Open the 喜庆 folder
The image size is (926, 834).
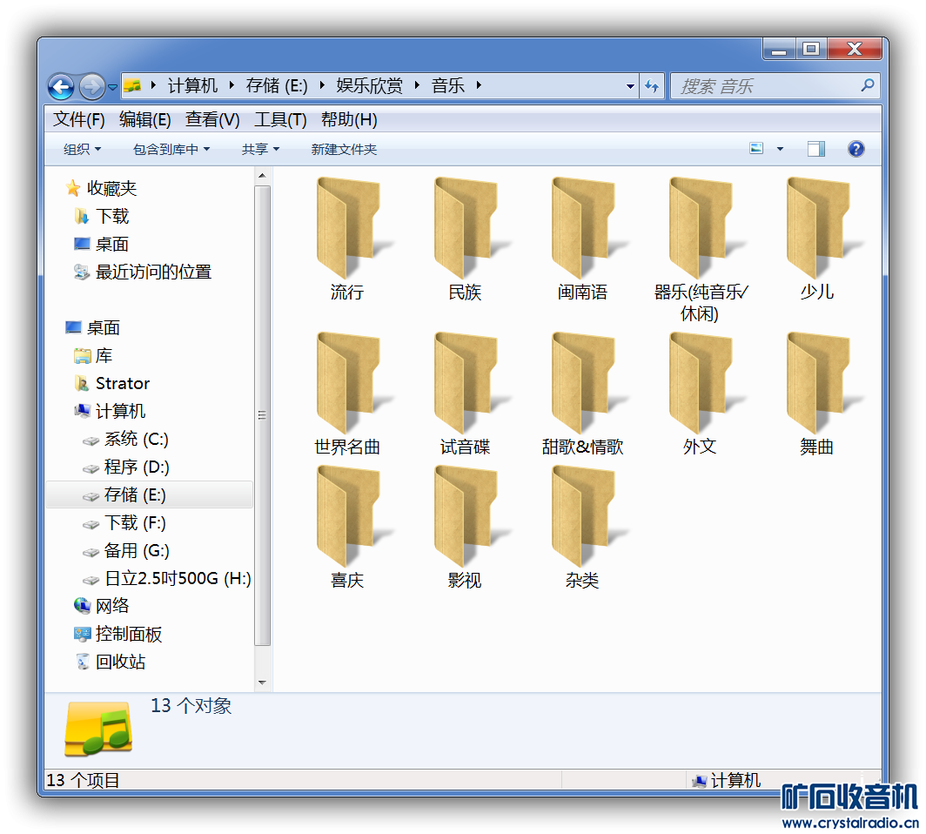coord(347,528)
